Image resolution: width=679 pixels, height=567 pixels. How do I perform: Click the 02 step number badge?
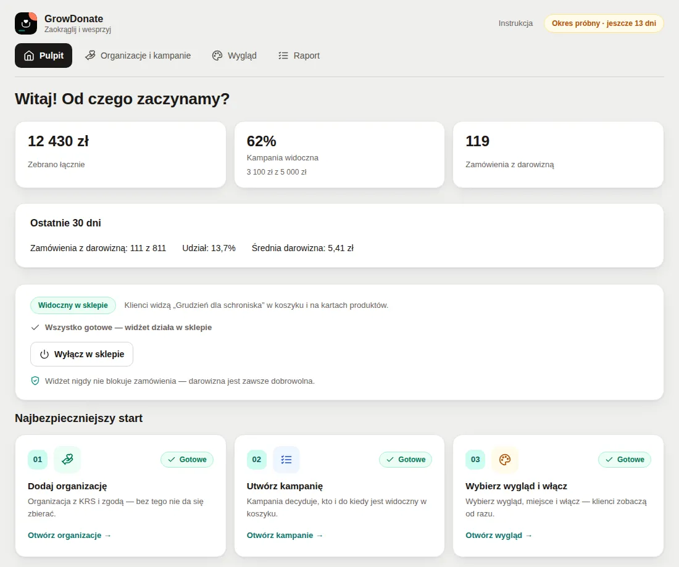[257, 460]
